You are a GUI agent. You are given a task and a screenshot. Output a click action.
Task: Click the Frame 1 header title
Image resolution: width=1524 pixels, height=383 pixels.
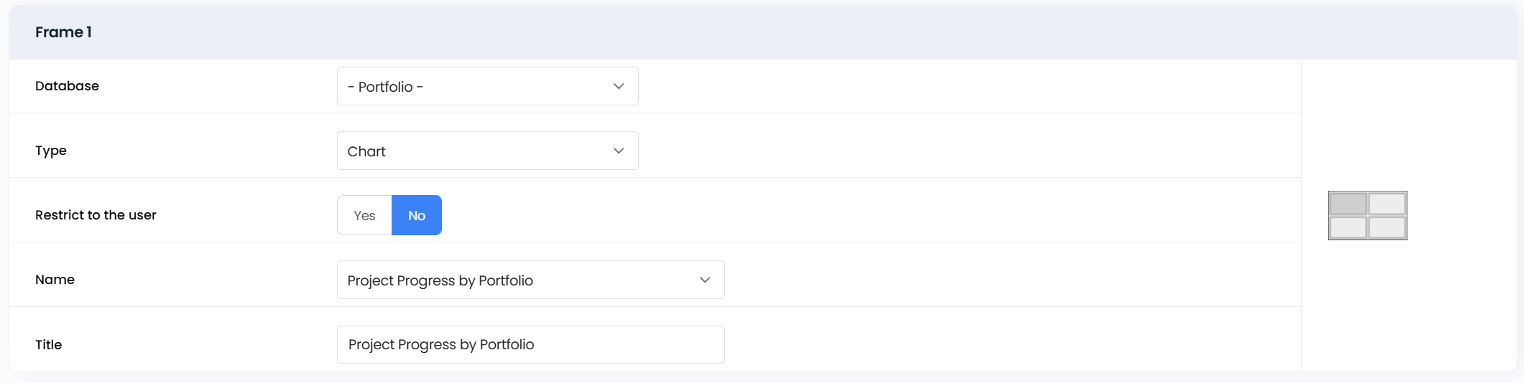[x=63, y=32]
